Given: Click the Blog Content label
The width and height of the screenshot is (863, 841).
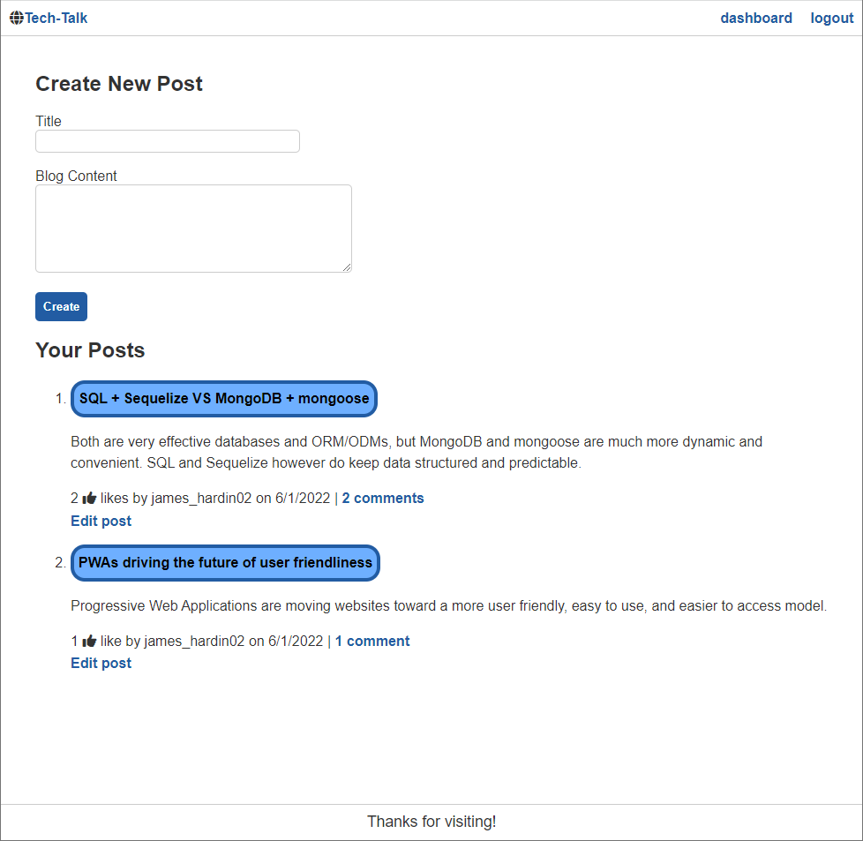Looking at the screenshot, I should tap(76, 176).
